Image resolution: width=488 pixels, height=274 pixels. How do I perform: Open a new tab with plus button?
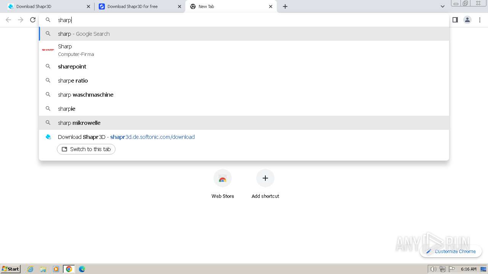click(x=285, y=6)
